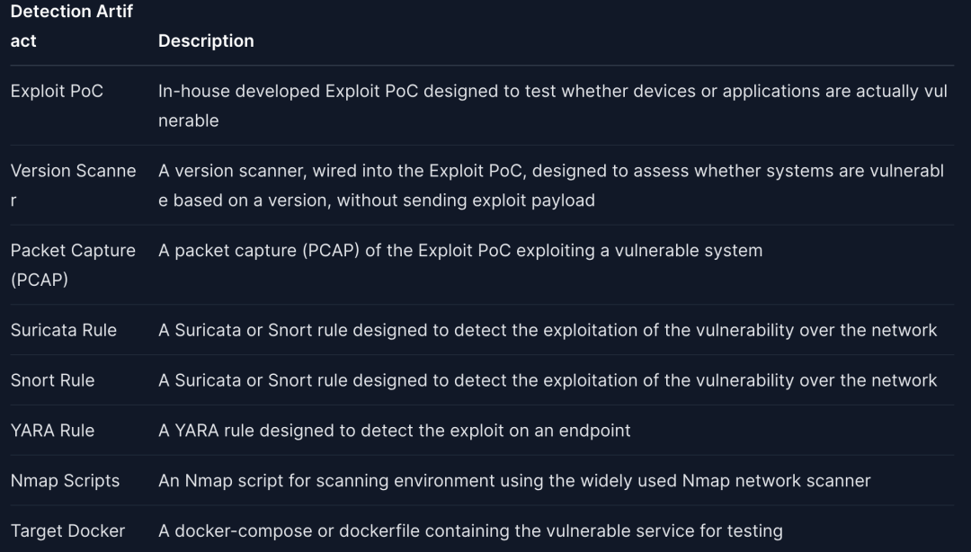Select the Suricata Rule row label
The width and height of the screenshot is (971, 552).
(x=64, y=330)
